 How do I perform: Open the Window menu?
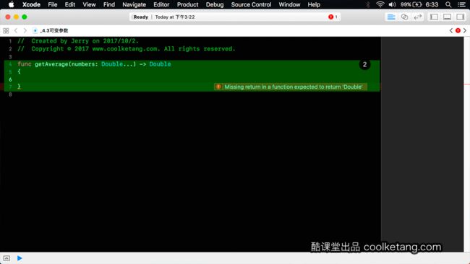pyautogui.click(x=289, y=4)
